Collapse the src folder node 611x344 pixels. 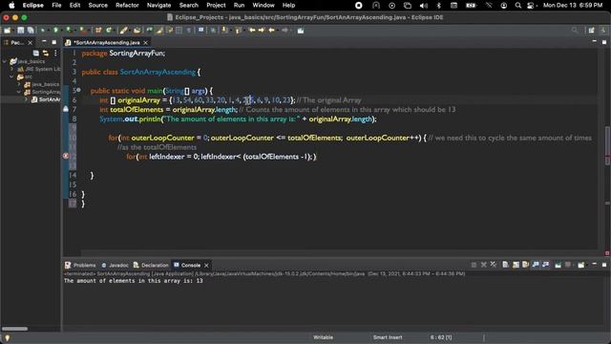[11, 76]
